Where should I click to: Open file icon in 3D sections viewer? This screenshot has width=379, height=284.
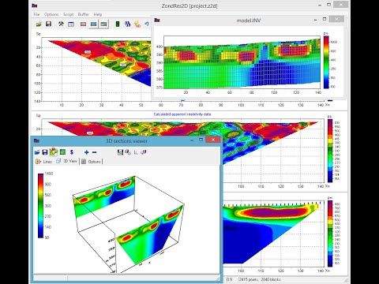[x=37, y=152]
